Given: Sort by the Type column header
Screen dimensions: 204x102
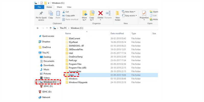Looking at the screenshot, I should click(x=134, y=33).
